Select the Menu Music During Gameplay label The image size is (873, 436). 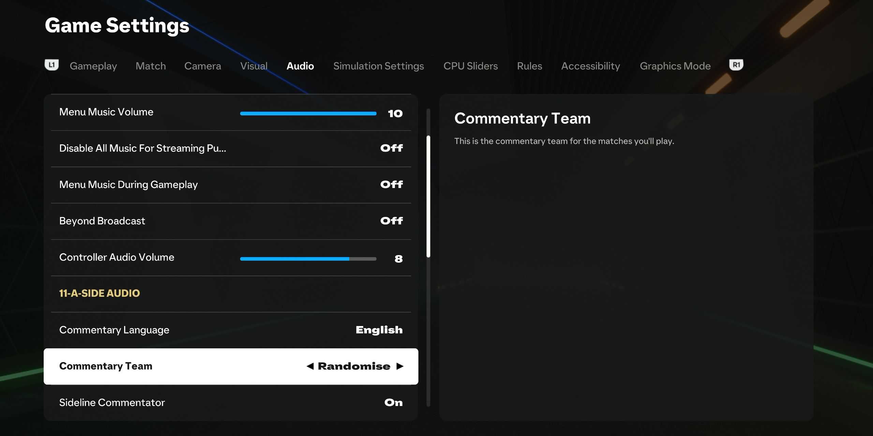point(128,185)
